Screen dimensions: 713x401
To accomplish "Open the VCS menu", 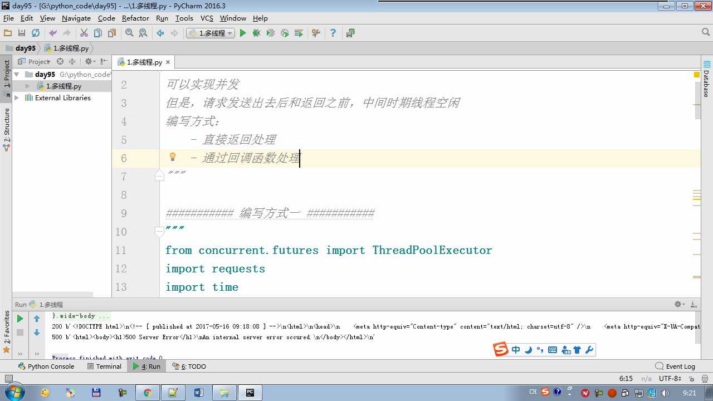I will [207, 18].
